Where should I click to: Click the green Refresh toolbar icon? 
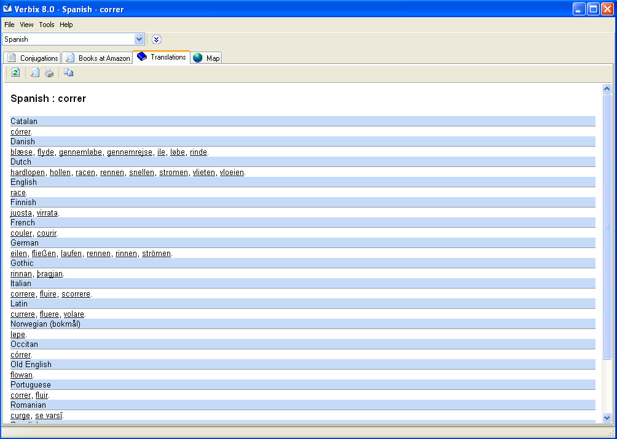16,72
